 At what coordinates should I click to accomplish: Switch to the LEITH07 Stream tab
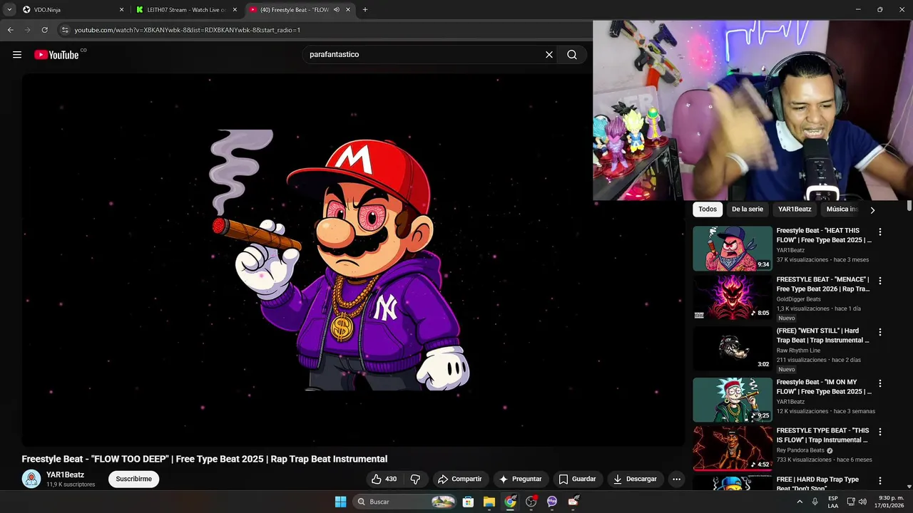(x=185, y=10)
